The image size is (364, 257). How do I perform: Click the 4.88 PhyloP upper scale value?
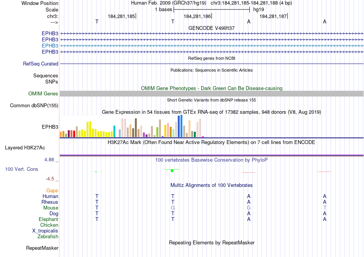tap(49, 160)
